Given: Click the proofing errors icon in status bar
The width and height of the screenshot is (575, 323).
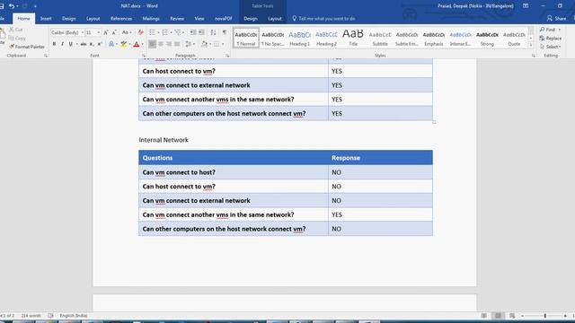Looking at the screenshot, I should (50, 315).
